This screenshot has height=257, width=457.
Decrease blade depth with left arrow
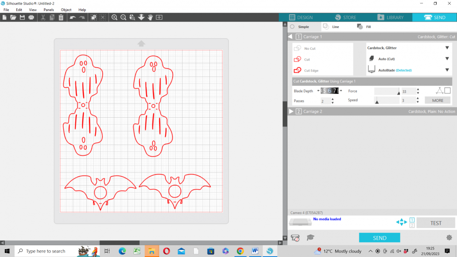pyautogui.click(x=318, y=91)
